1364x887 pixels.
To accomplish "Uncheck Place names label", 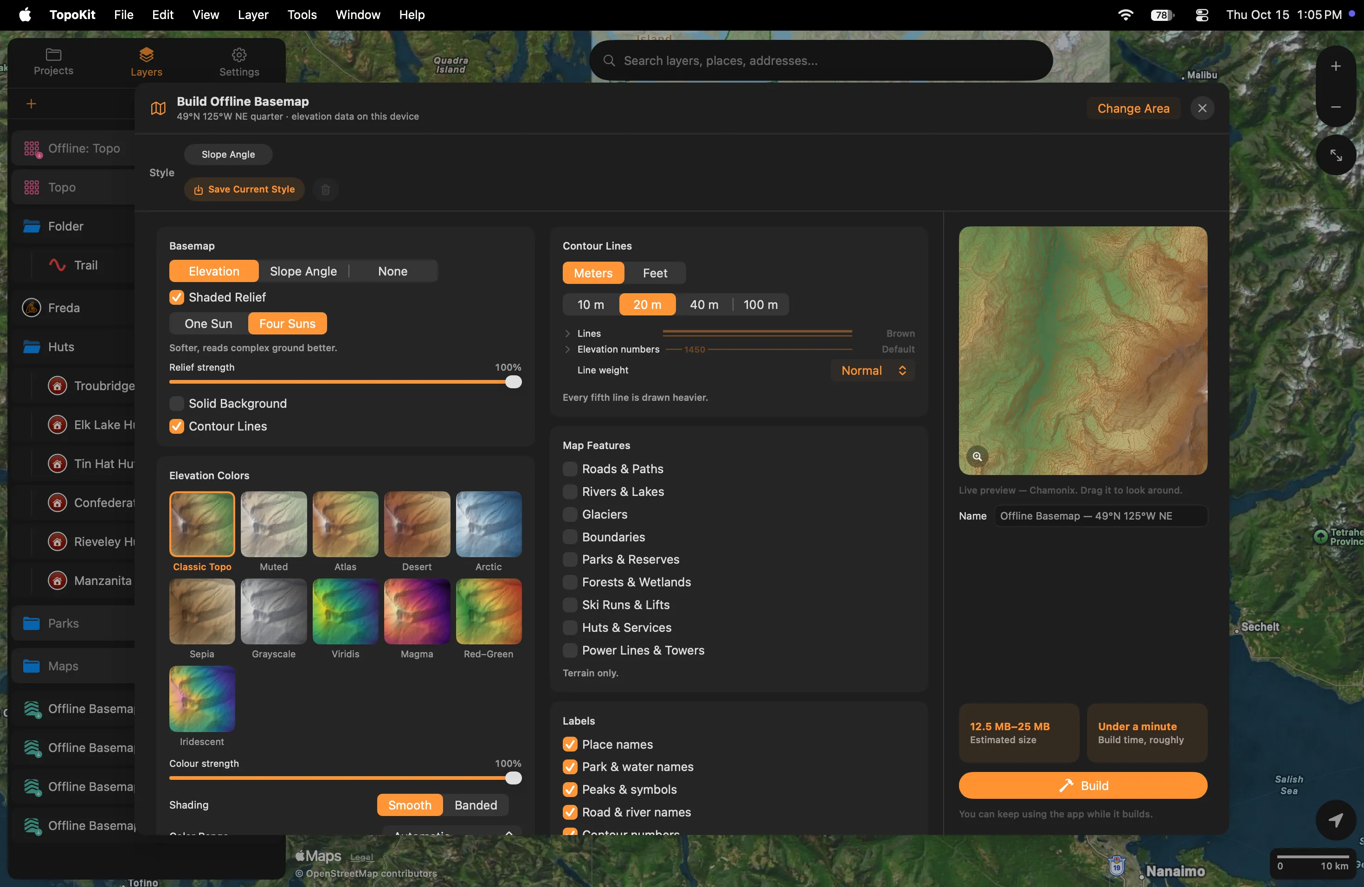I will point(570,744).
